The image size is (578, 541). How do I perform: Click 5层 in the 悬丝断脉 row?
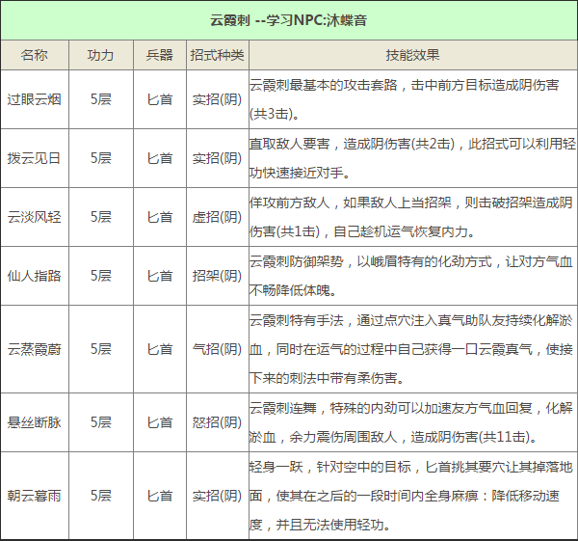[x=101, y=422]
